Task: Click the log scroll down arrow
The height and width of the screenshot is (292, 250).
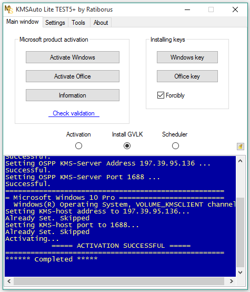Action: [240, 272]
